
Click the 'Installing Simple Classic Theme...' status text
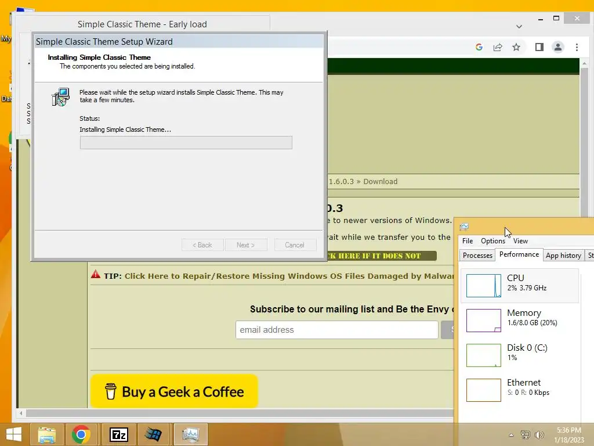pyautogui.click(x=125, y=130)
